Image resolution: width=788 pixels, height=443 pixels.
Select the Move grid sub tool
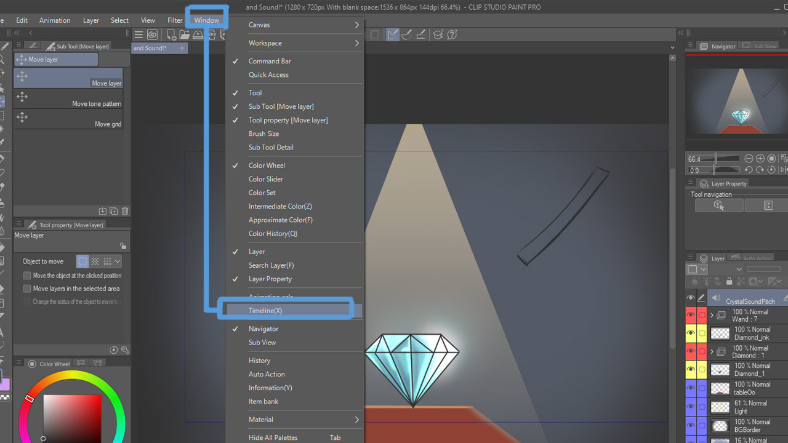tap(68, 119)
